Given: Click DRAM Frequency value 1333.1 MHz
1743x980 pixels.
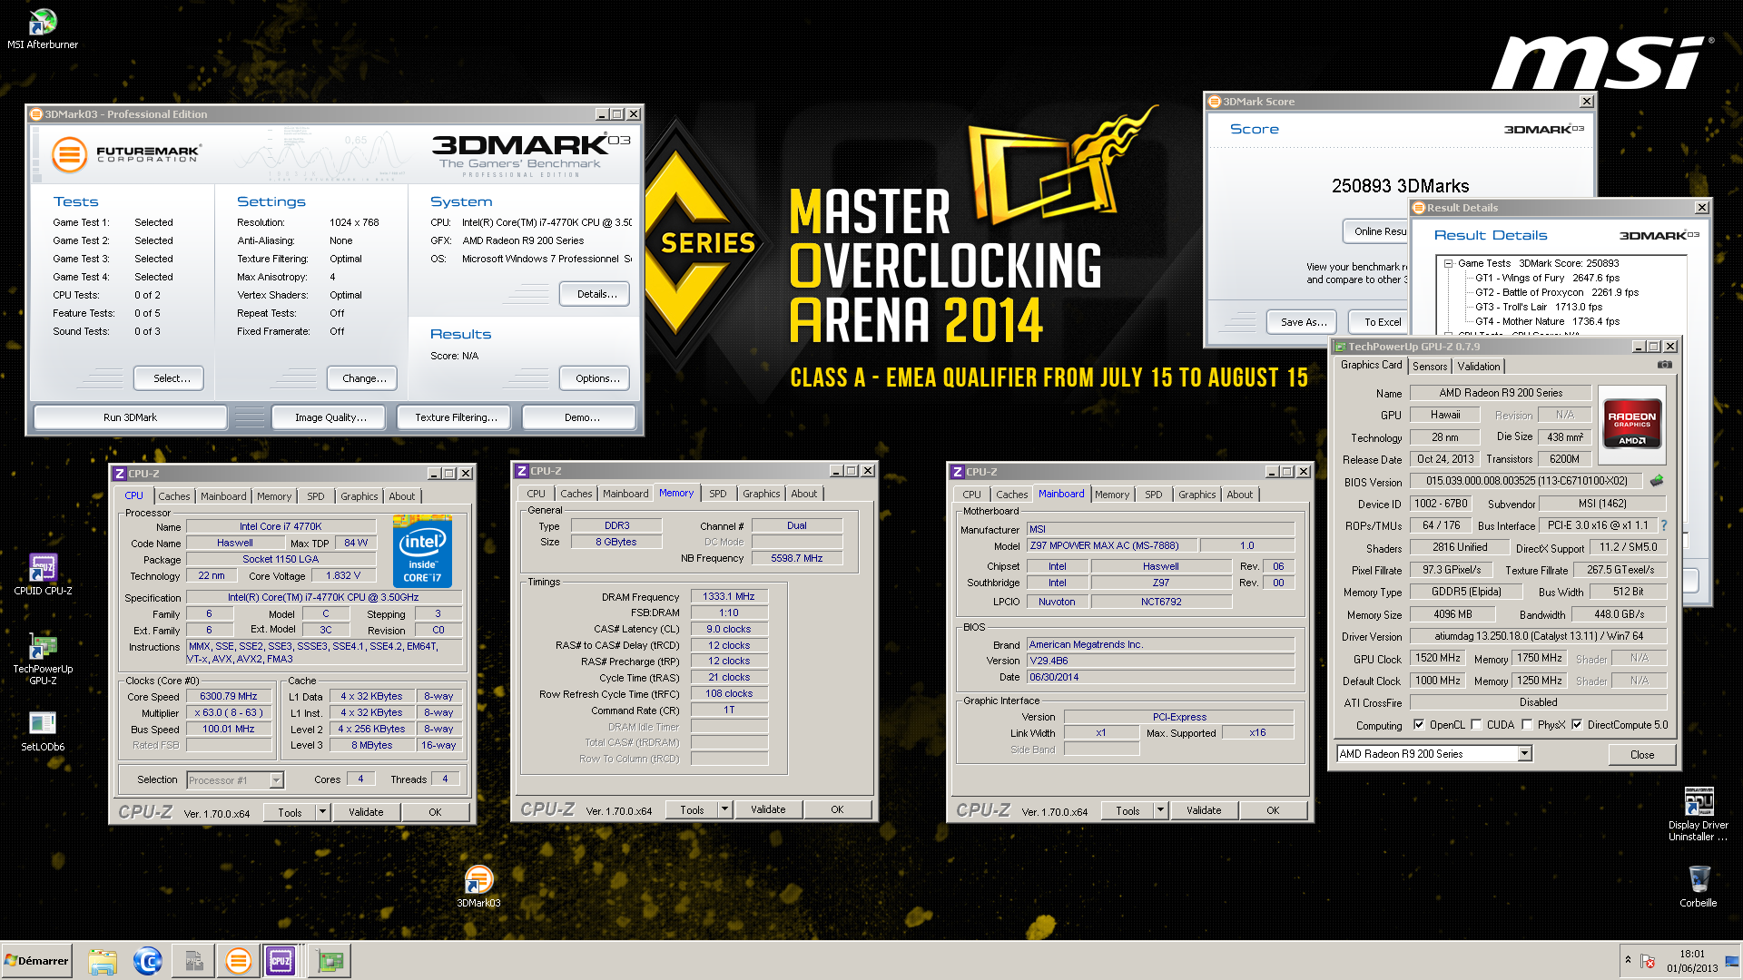Looking at the screenshot, I should pos(729,596).
